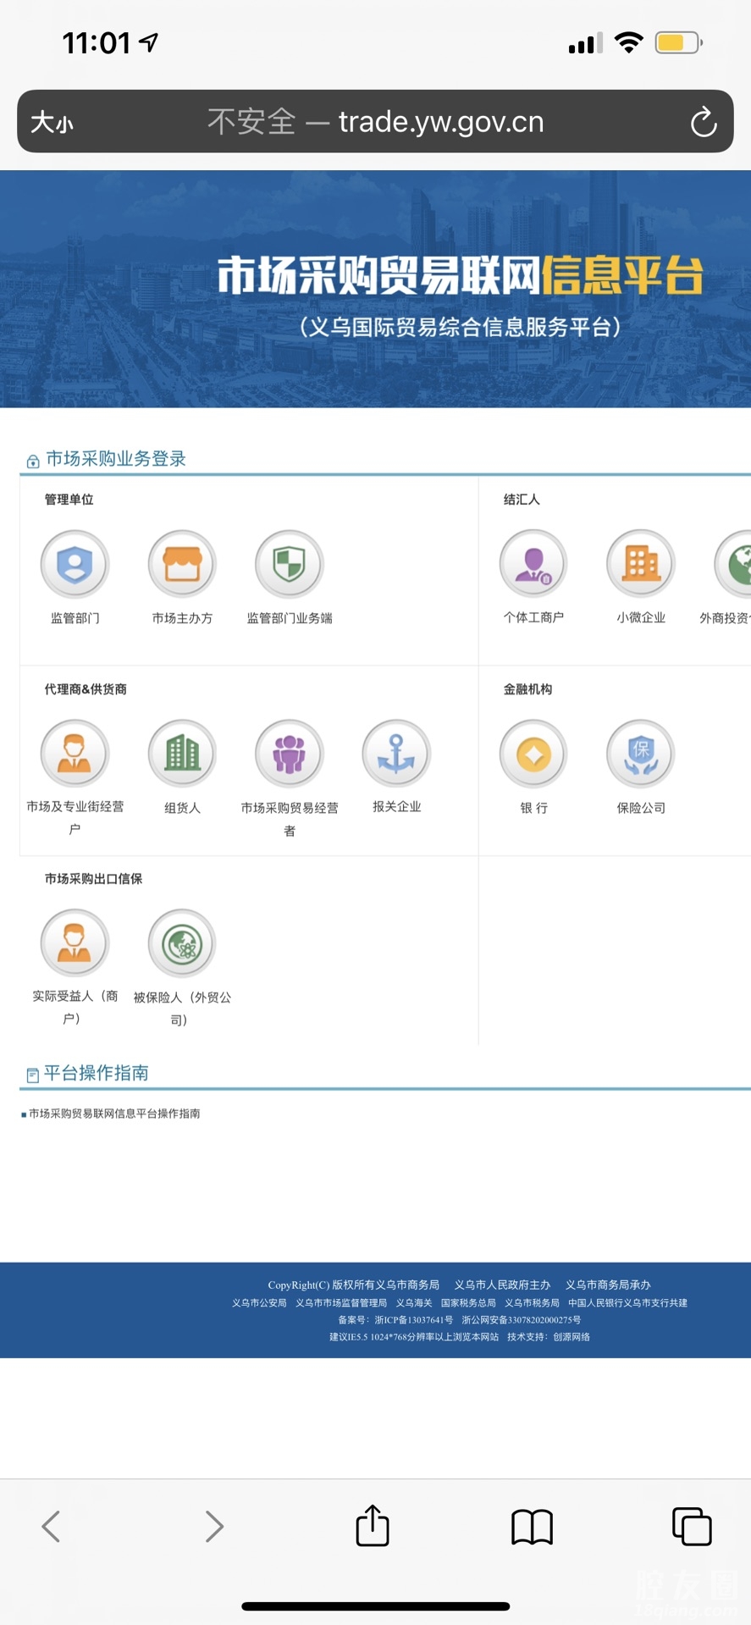
Task: Show Safari bookmarks
Action: click(532, 1526)
